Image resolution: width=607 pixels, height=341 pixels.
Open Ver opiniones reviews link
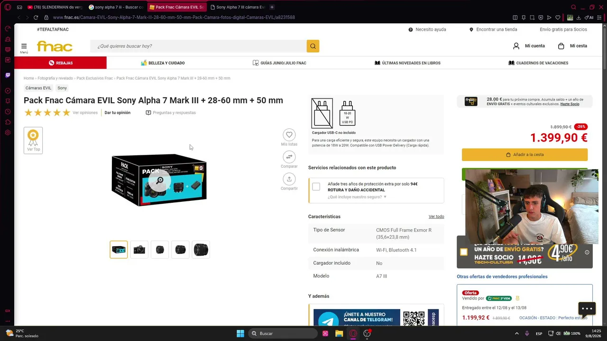pos(85,113)
